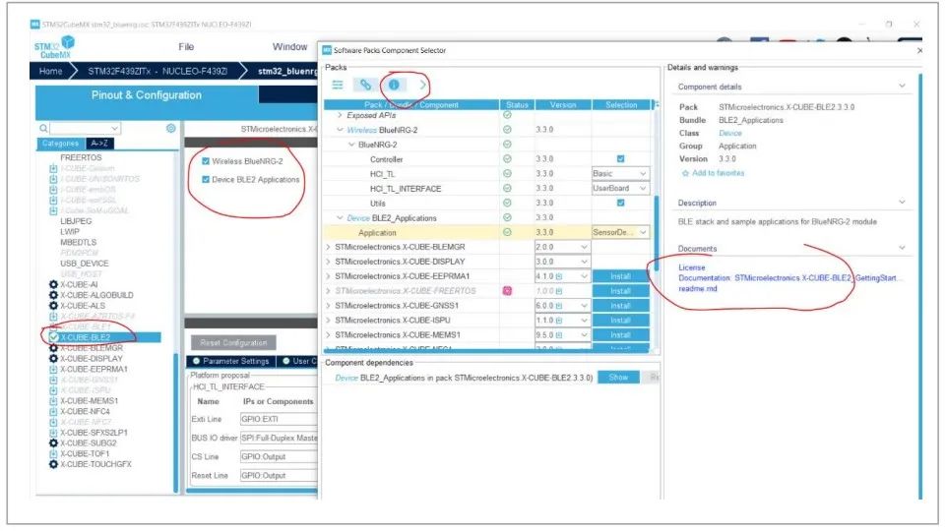Click the gear icon next to X-CUBE-ALS

click(53, 306)
